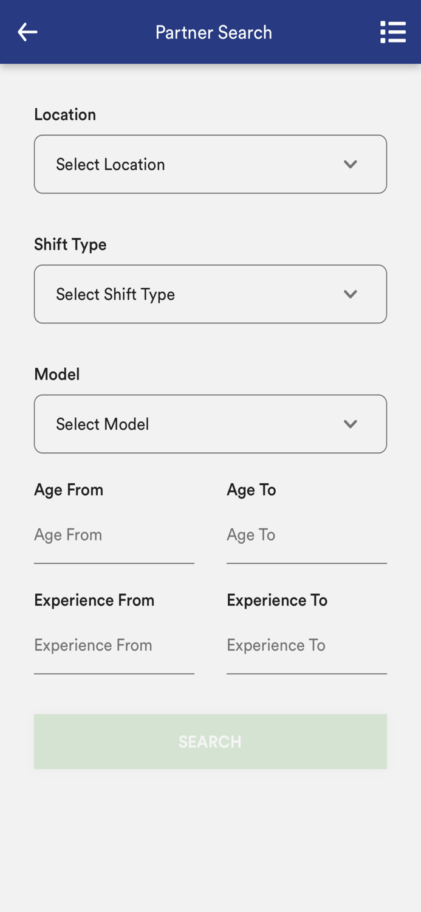Viewport: 421px width, 912px height.
Task: Focus the Age From input field
Action: coord(114,535)
